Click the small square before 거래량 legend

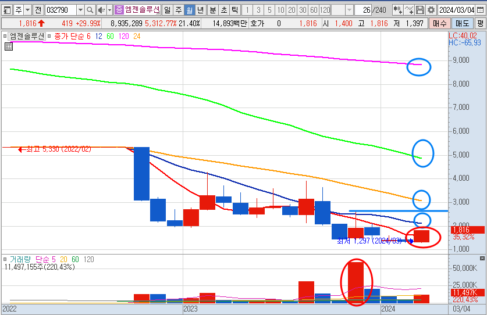[5, 259]
